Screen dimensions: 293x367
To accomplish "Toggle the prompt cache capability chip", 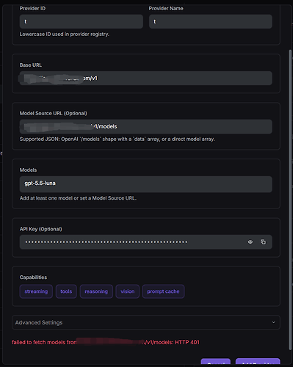I will (x=163, y=291).
